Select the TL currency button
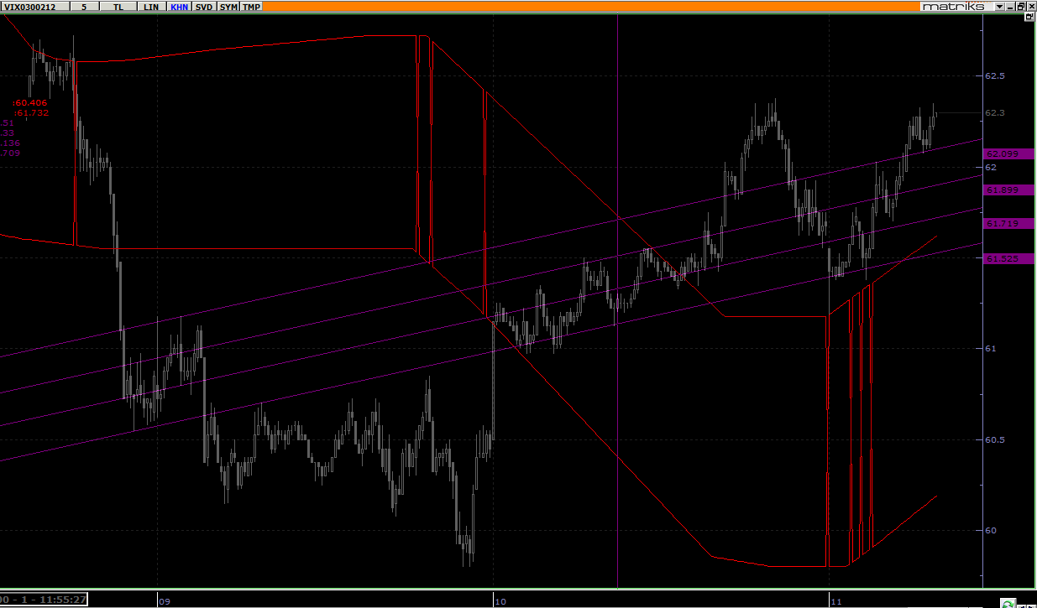The height and width of the screenshot is (608, 1037). tap(118, 6)
